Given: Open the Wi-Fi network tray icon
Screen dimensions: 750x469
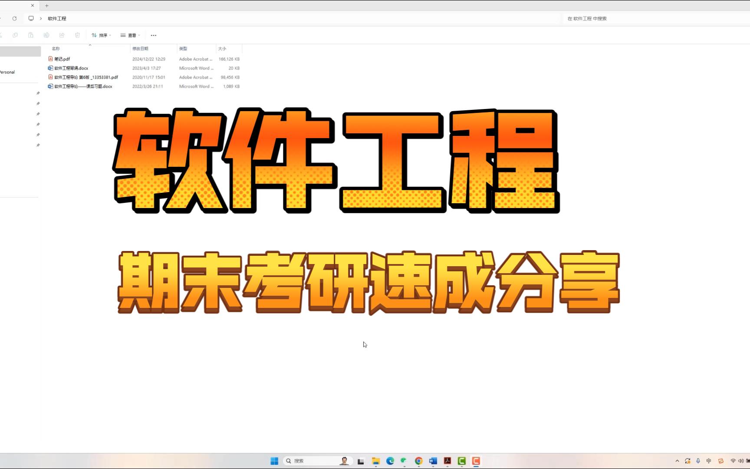Looking at the screenshot, I should (x=733, y=461).
